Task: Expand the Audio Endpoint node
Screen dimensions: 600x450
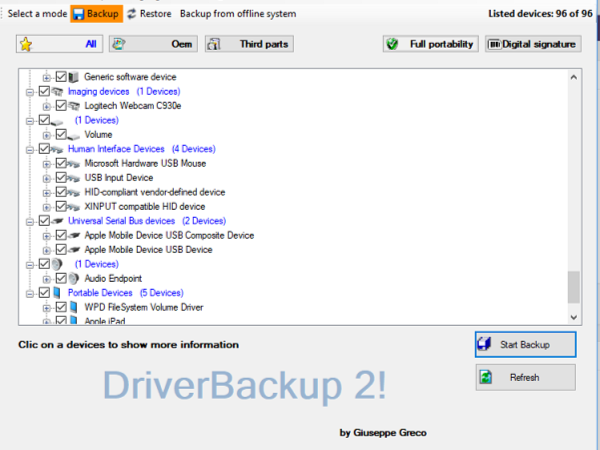Action: coord(47,279)
